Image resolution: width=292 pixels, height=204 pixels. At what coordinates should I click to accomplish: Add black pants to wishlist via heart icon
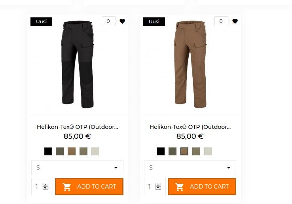(x=122, y=21)
